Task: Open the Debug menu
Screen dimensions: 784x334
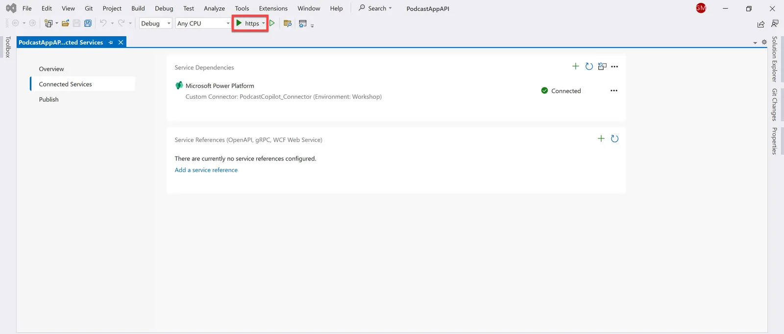Action: [x=164, y=8]
